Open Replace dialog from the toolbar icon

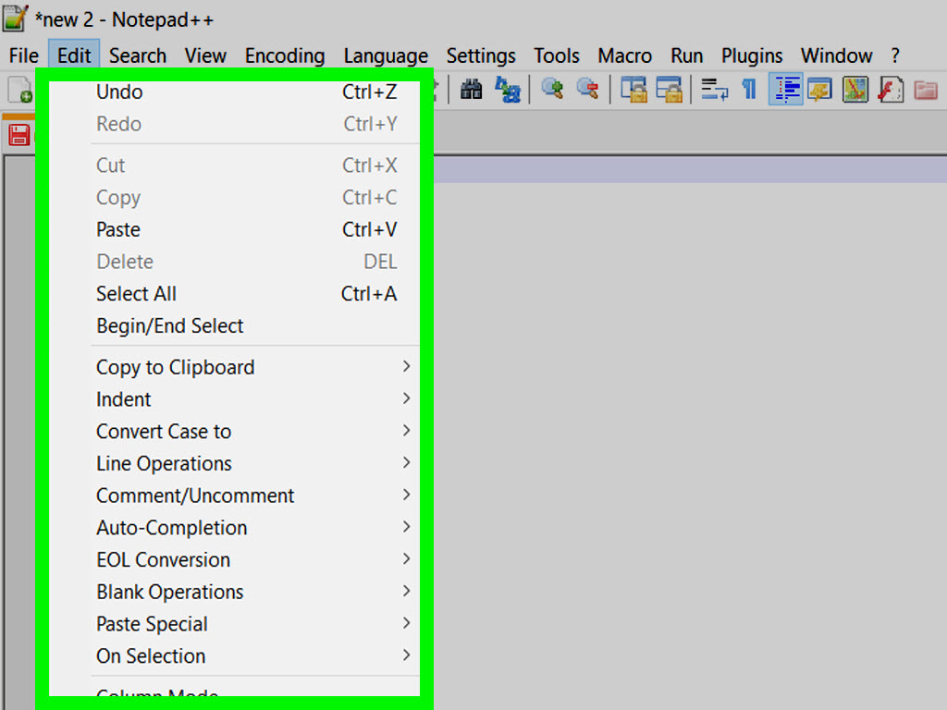(x=508, y=90)
